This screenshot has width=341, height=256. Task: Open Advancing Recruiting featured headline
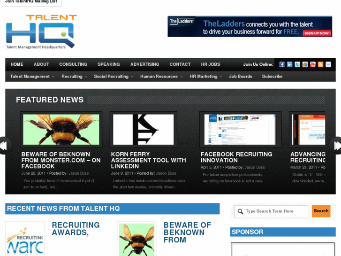(308, 157)
